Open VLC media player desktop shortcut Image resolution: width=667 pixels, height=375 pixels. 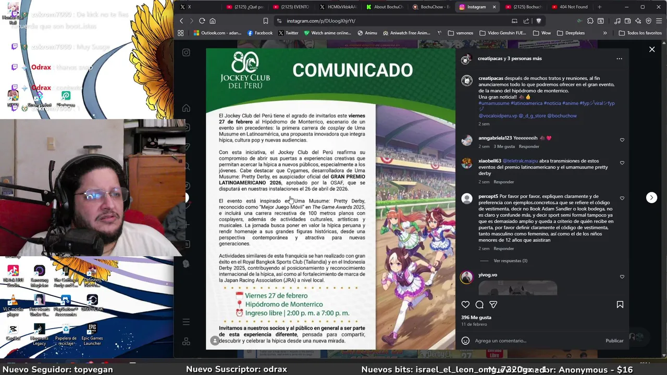[13, 306]
